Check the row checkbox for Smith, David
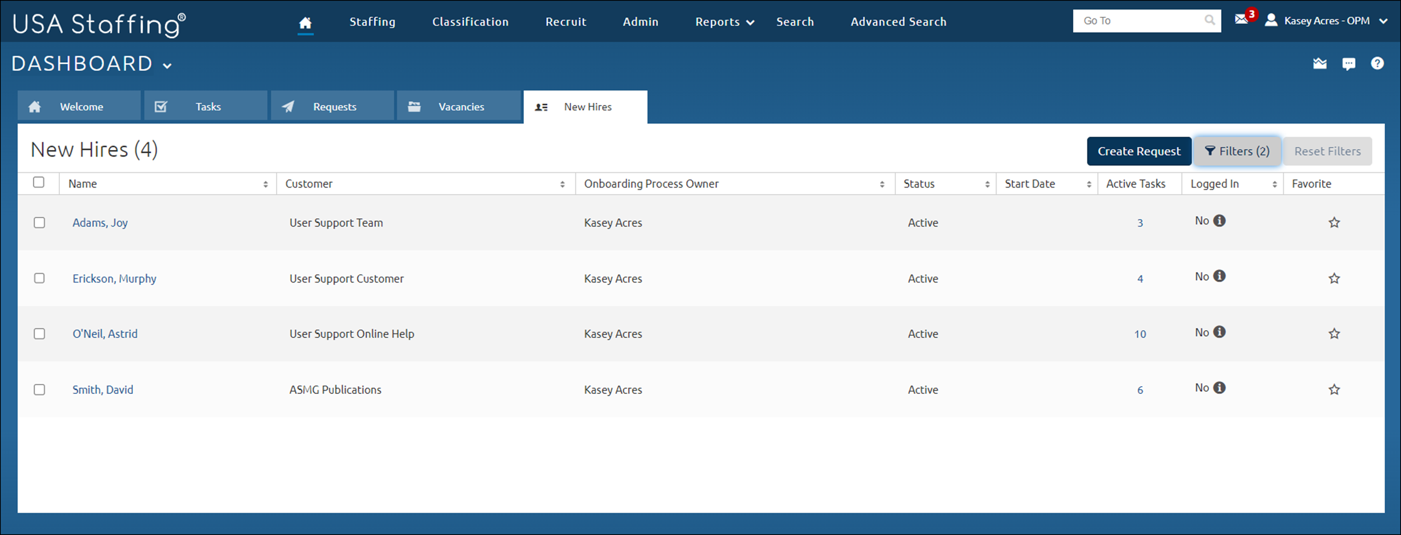The height and width of the screenshot is (535, 1401). [x=39, y=389]
